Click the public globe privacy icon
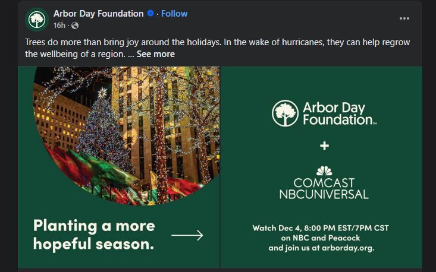This screenshot has width=436, height=272. tap(75, 26)
